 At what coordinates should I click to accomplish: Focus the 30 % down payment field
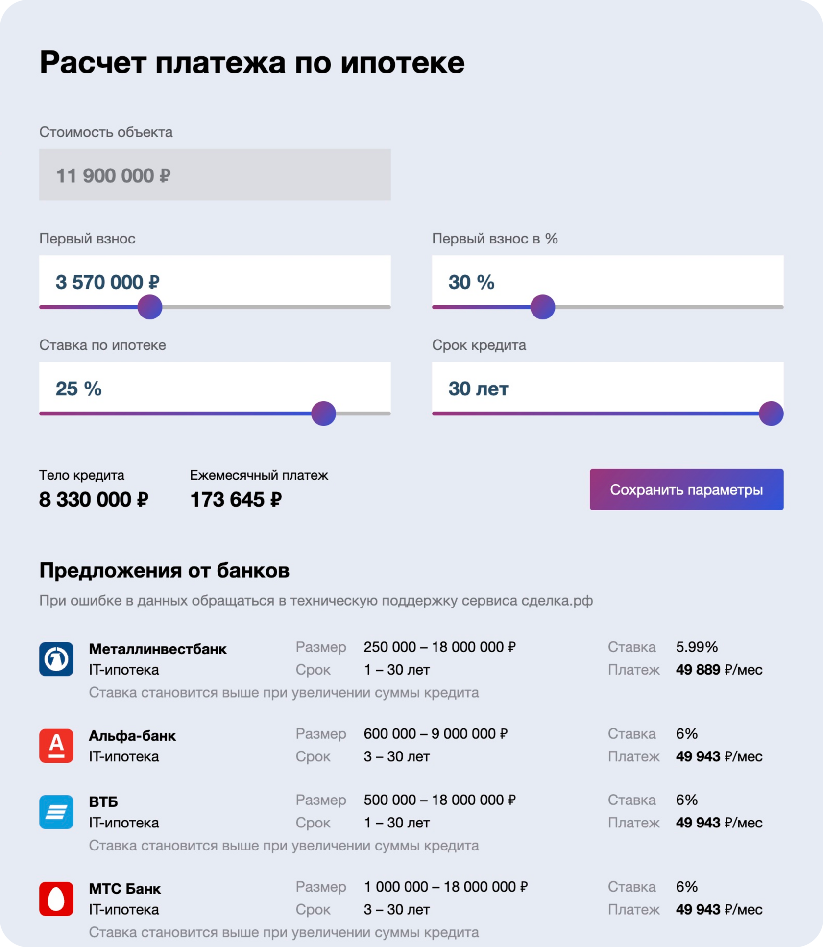(x=607, y=281)
